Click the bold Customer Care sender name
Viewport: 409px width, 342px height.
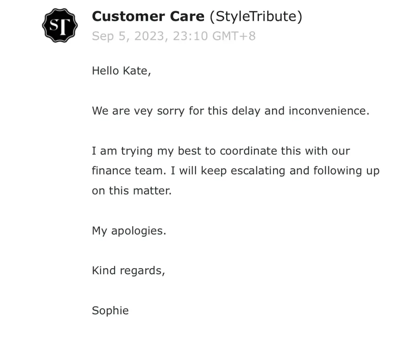pos(148,16)
